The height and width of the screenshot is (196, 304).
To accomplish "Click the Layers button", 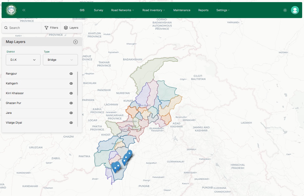I will (71, 28).
